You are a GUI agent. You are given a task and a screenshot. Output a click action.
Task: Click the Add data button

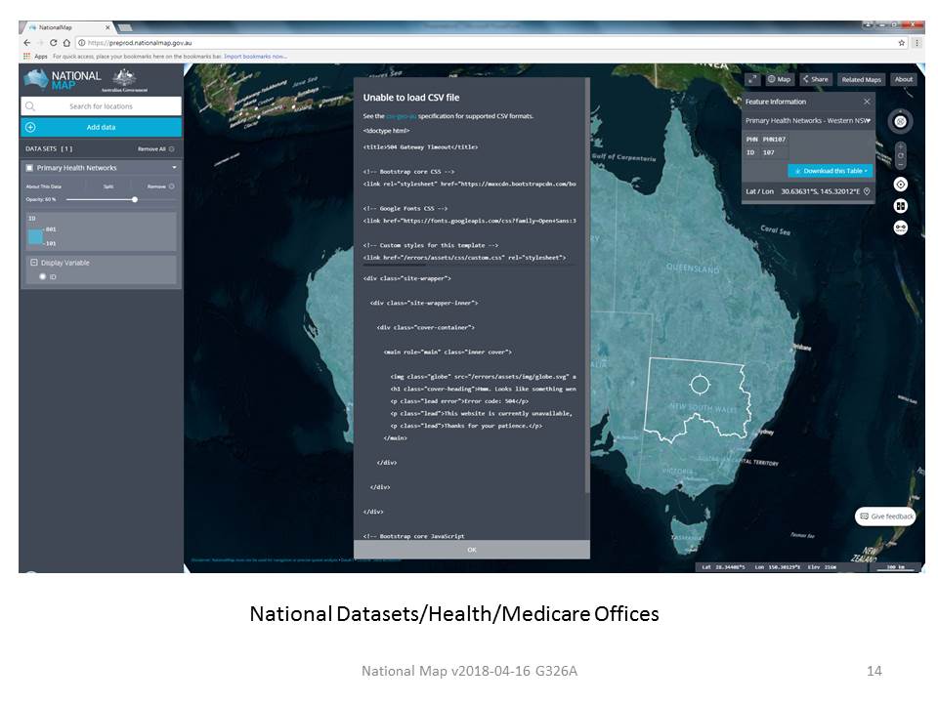(101, 127)
